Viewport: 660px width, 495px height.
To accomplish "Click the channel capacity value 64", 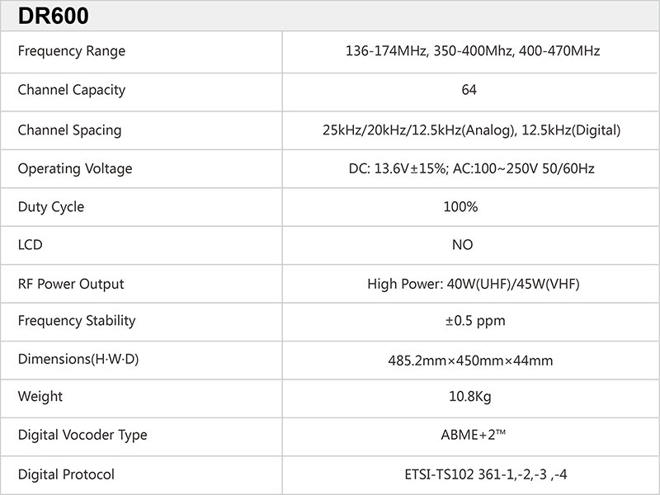I will tap(469, 90).
